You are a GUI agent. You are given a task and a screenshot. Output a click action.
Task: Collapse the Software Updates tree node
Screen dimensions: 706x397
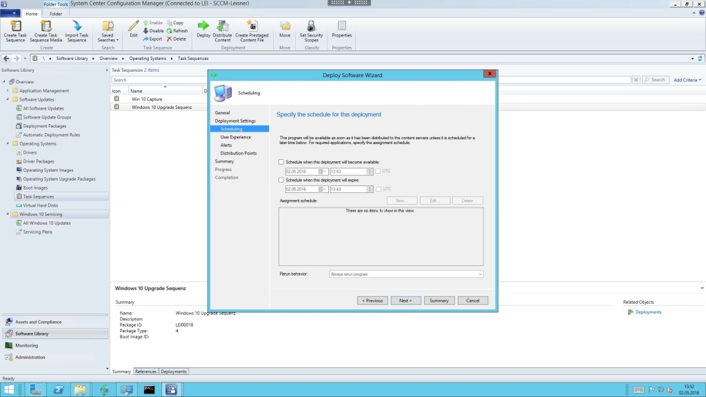8,99
